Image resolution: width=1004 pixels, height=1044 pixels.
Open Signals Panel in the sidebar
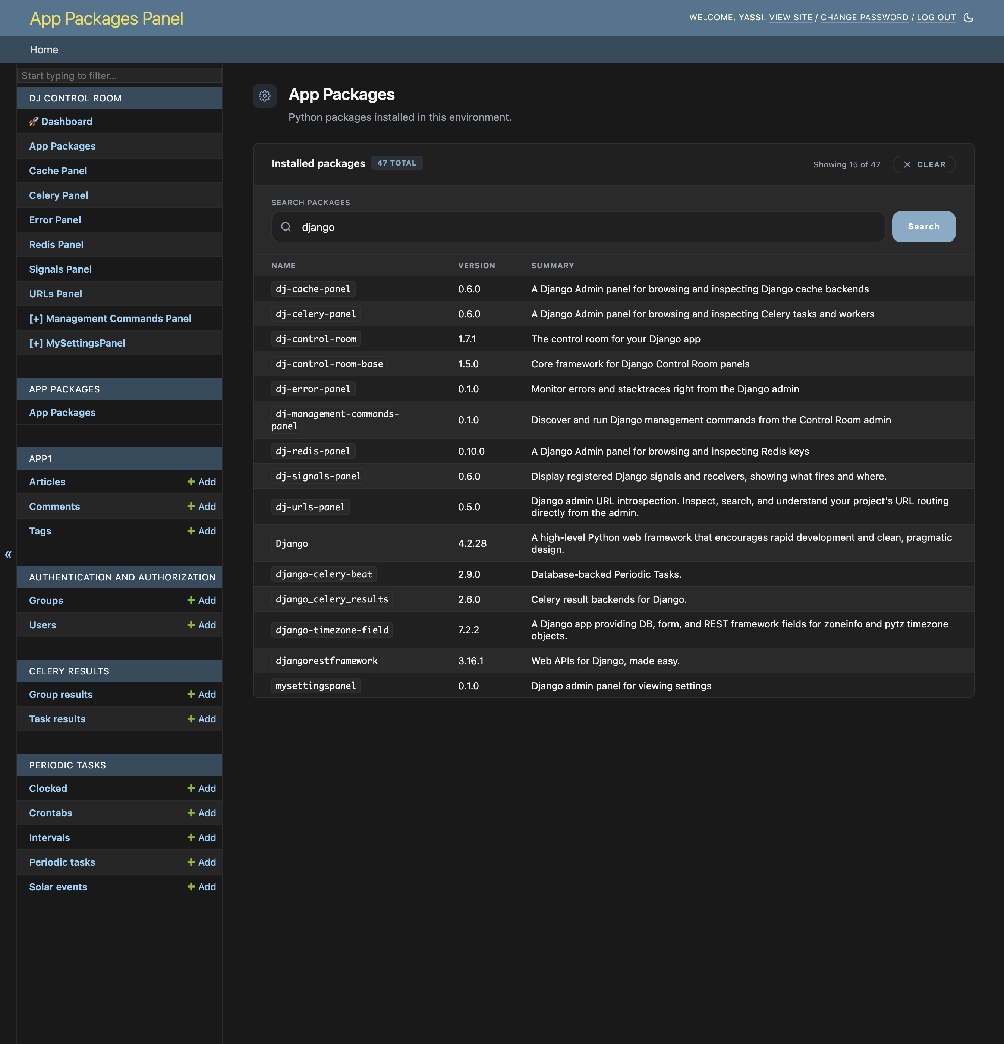[61, 270]
